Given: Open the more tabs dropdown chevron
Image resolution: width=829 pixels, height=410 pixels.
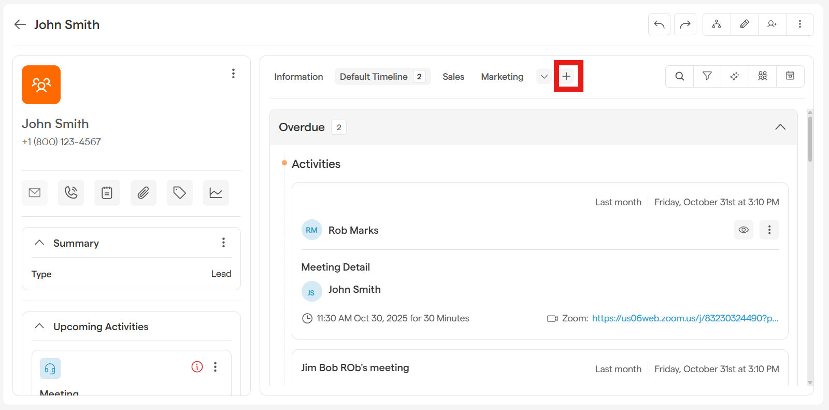Looking at the screenshot, I should pos(544,77).
